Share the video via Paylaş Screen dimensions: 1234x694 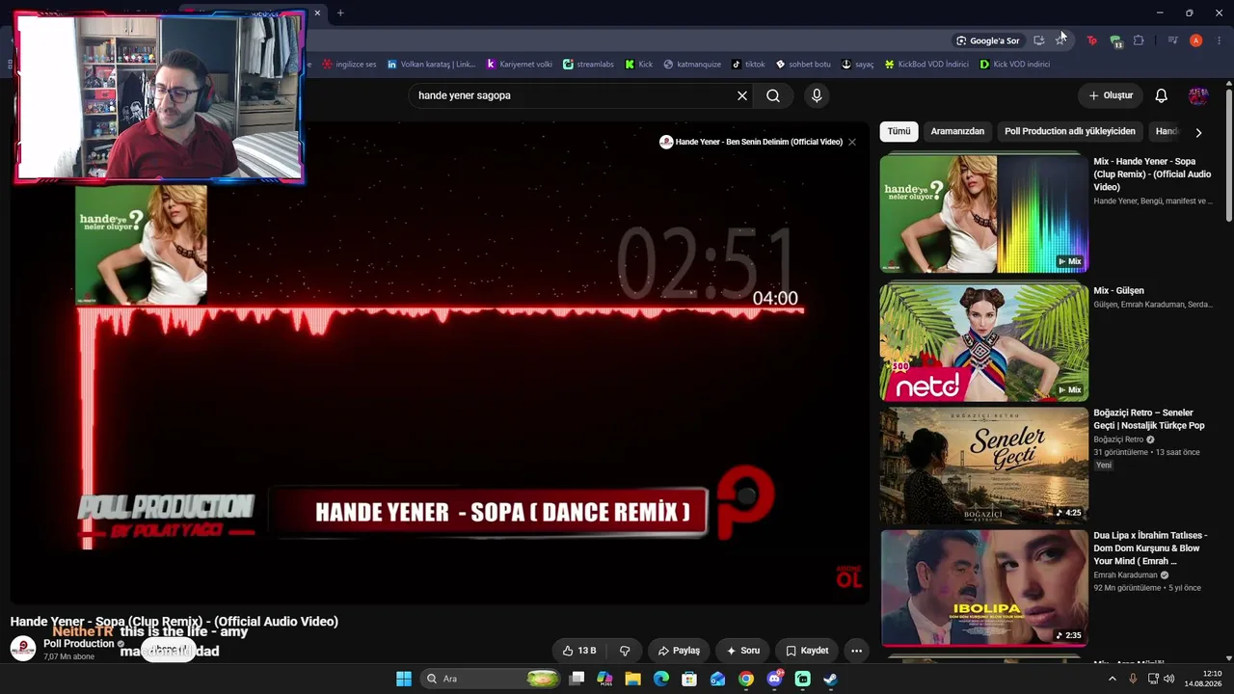point(679,651)
